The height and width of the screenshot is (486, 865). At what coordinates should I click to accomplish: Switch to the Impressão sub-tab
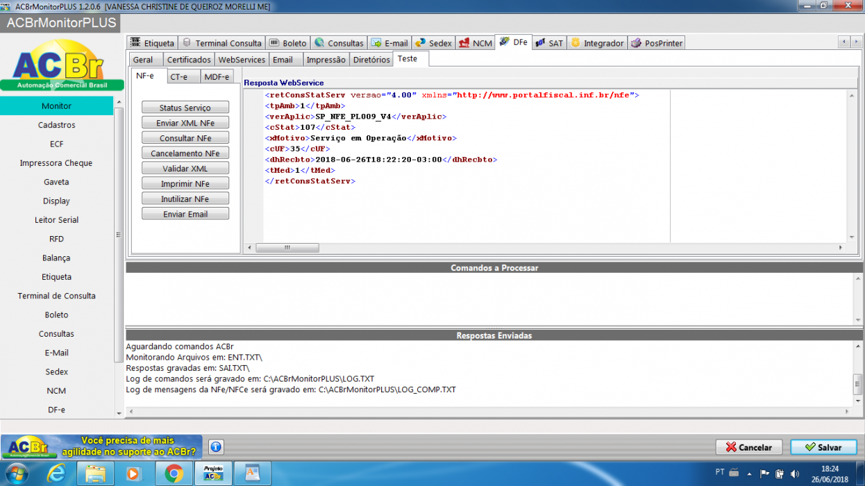coord(326,60)
